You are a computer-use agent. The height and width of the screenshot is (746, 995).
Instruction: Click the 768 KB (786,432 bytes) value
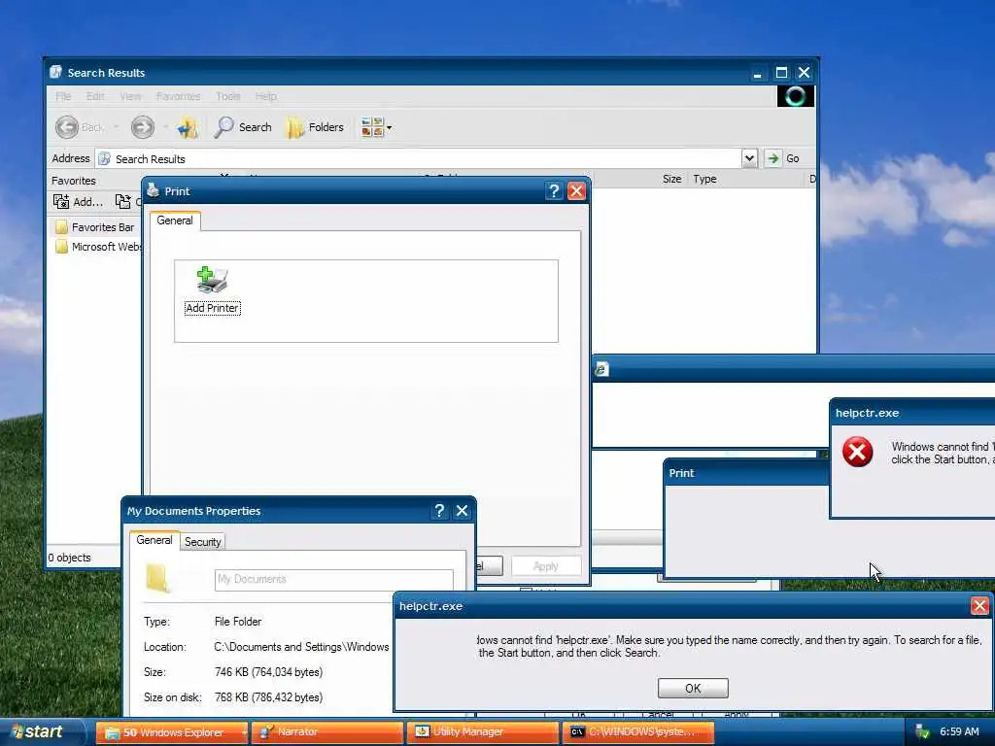[x=268, y=697]
